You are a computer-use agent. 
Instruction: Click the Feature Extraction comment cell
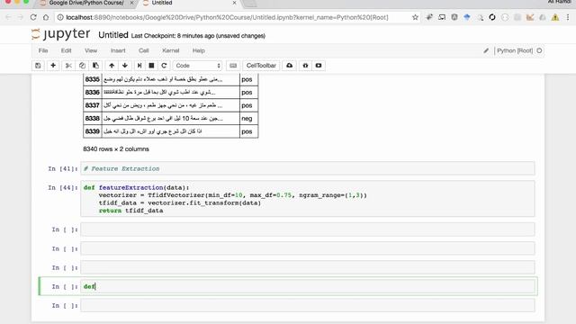[x=308, y=168]
